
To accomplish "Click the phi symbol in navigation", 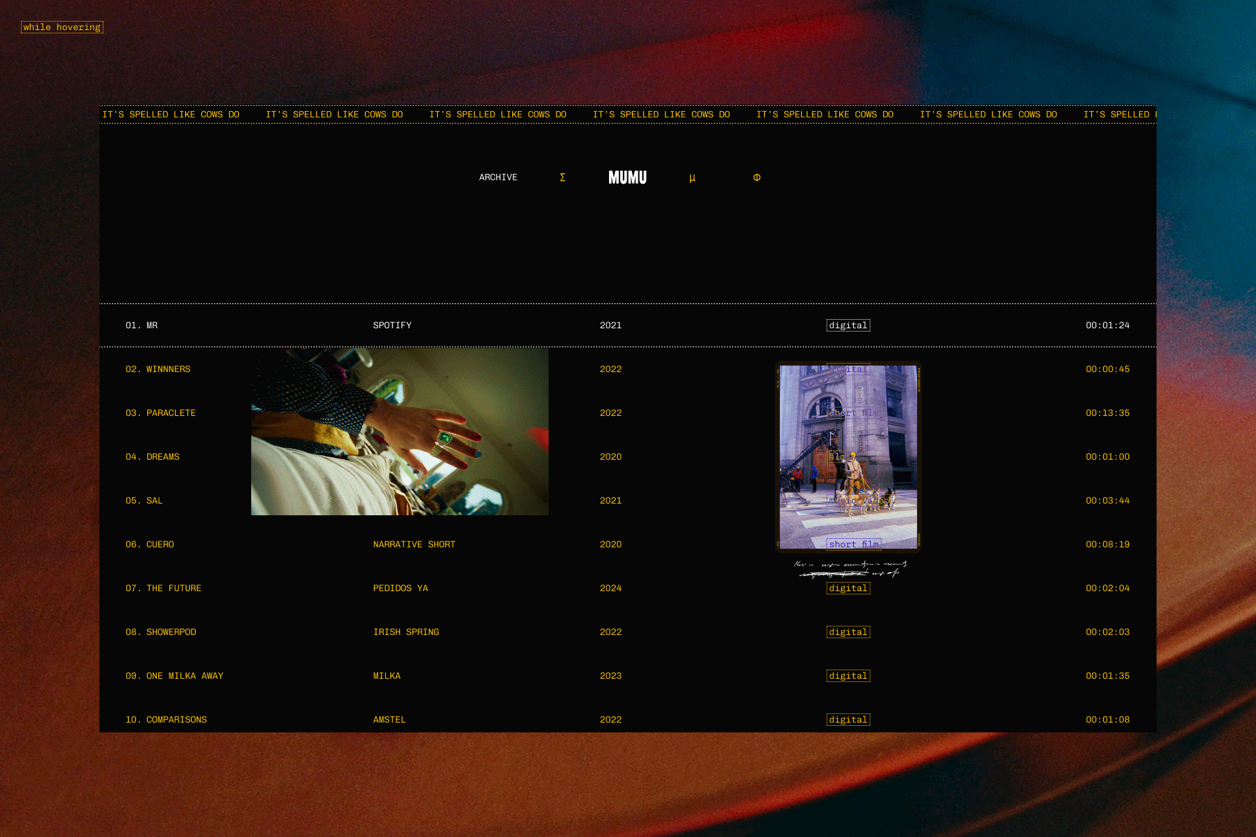I will (757, 178).
